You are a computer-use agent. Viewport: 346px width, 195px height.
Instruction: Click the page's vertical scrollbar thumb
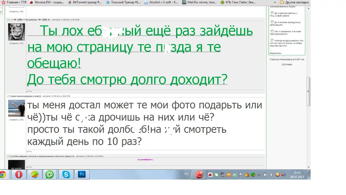pyautogui.click(x=308, y=91)
